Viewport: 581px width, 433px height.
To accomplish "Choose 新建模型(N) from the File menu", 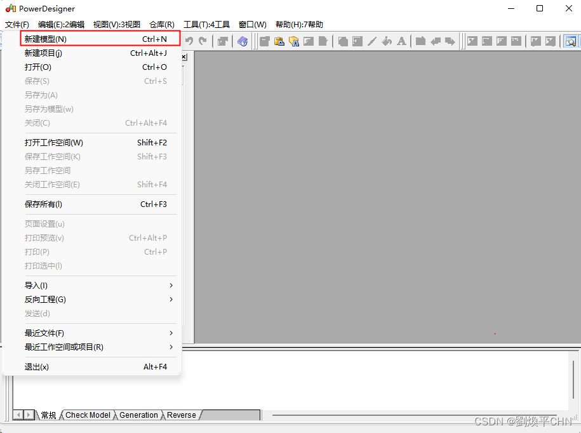I will pos(100,39).
